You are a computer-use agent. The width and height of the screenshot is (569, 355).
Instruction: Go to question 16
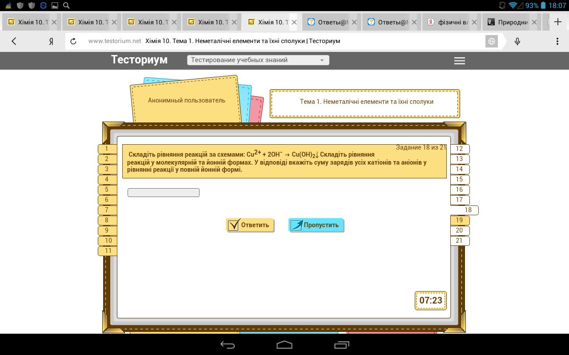point(460,189)
